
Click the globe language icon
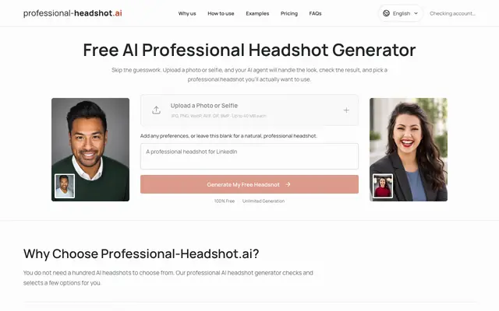point(387,13)
